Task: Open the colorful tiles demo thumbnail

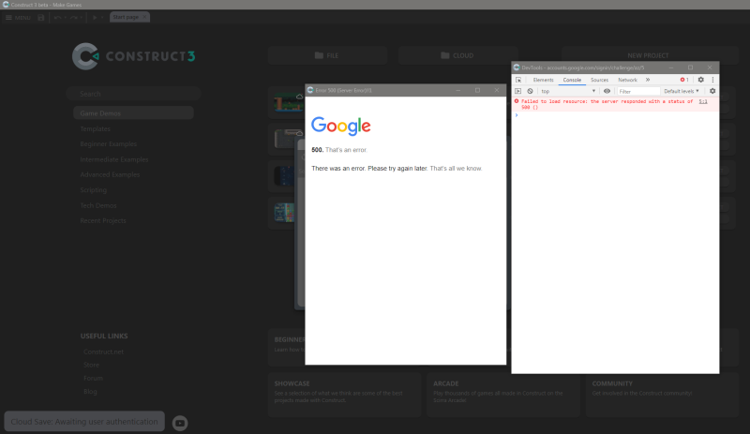Action: (x=284, y=213)
